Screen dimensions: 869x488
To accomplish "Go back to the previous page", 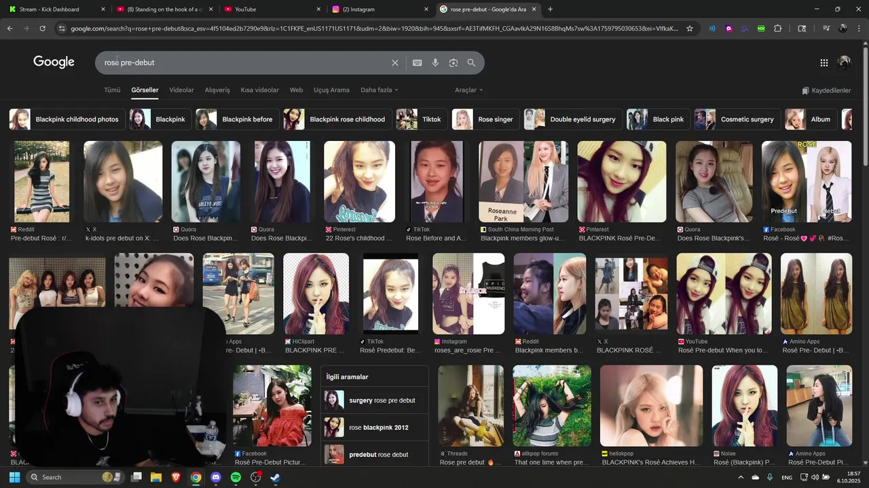I will click(x=10, y=28).
